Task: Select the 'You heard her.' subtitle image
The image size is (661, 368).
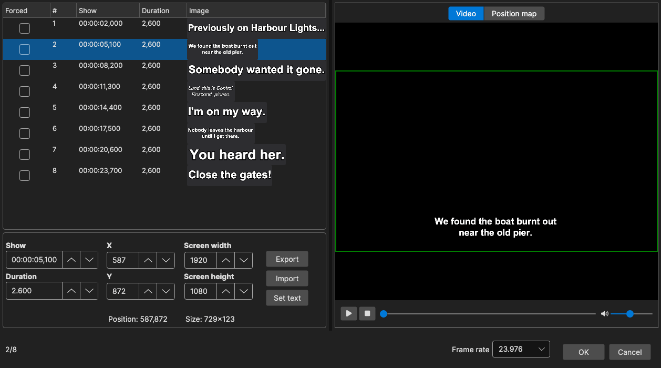Action: tap(236, 155)
